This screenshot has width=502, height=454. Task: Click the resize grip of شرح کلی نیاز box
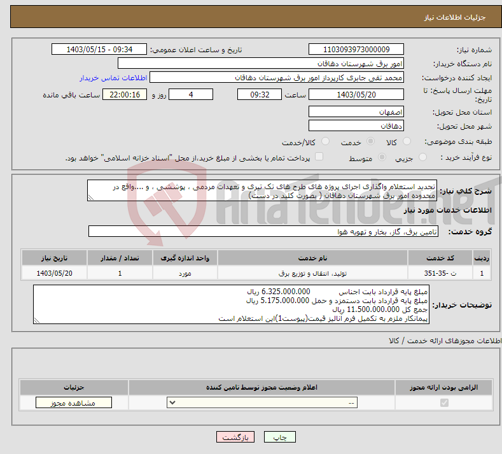click(91, 197)
